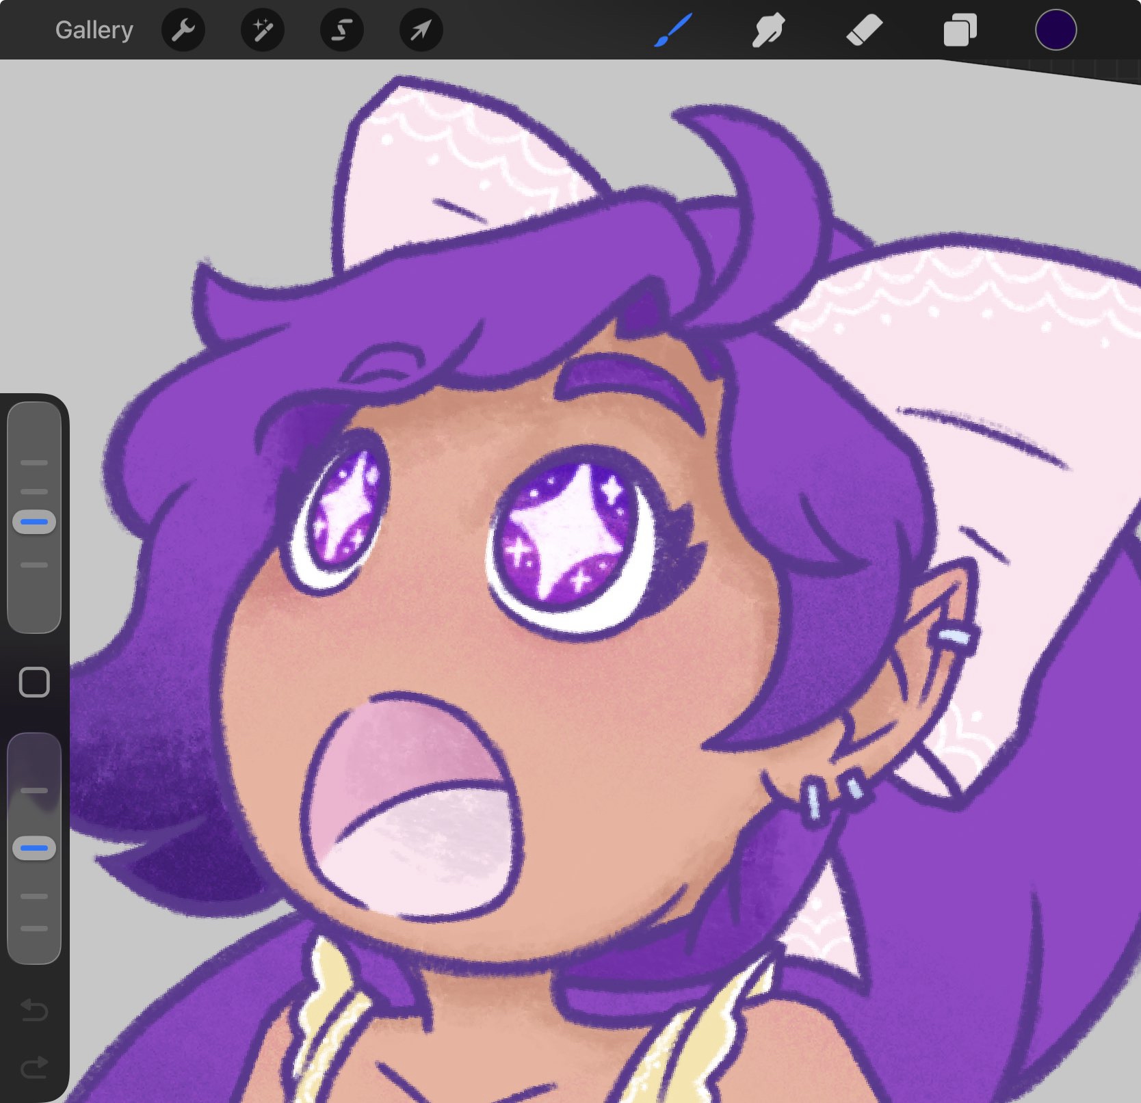Select the Eraser tool
1141x1103 pixels.
[864, 31]
